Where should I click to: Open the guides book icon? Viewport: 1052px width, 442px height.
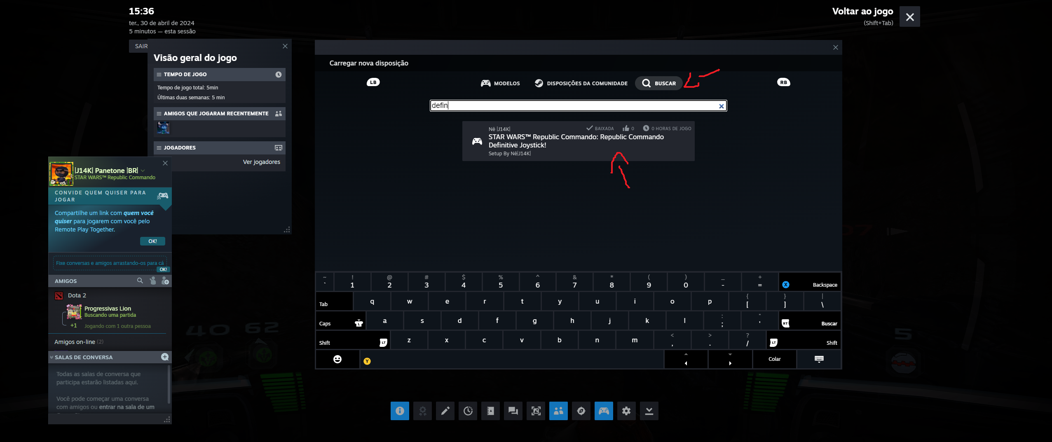pos(490,411)
